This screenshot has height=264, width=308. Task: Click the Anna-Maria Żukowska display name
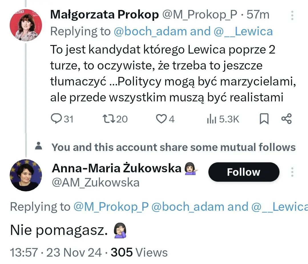116,169
